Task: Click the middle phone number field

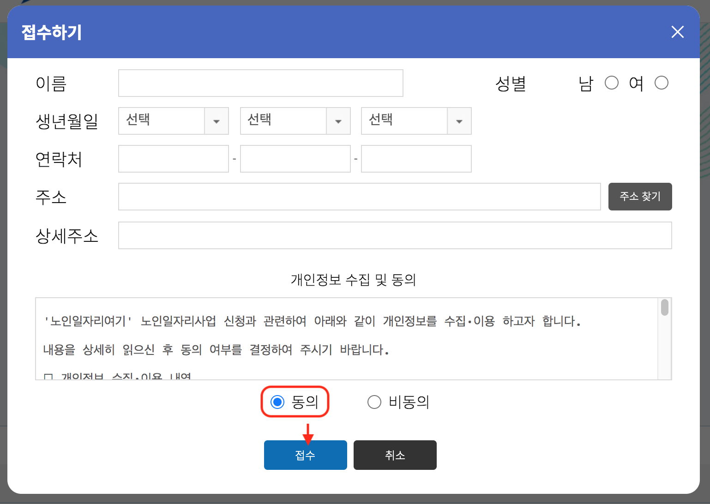Action: point(295,158)
